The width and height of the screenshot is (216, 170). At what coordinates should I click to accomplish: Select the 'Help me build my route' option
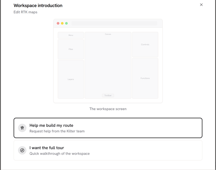click(x=108, y=128)
